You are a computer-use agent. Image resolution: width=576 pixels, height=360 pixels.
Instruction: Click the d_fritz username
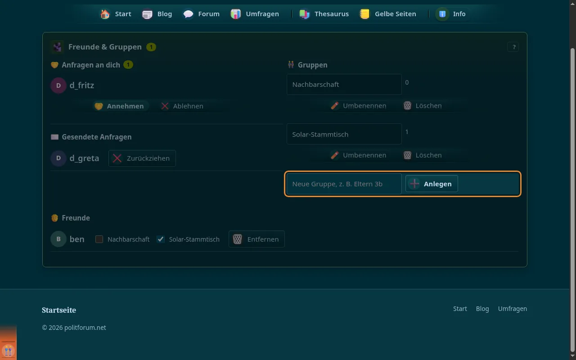tap(82, 85)
